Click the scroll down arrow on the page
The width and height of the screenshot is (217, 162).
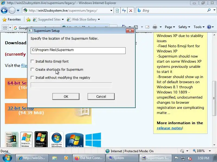tap(214, 145)
